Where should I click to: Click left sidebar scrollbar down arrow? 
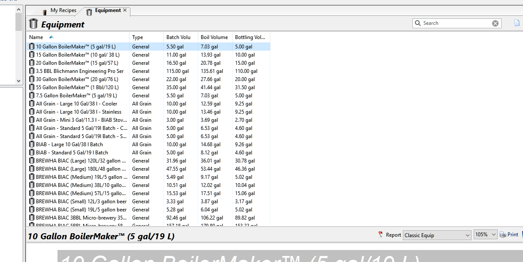(x=18, y=80)
